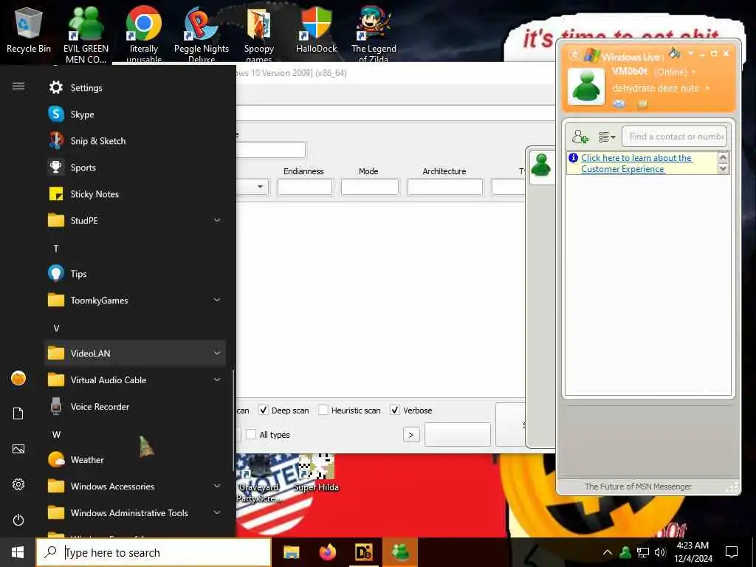Open the dropdown left of Endianness
This screenshot has height=567, width=756.
260,187
